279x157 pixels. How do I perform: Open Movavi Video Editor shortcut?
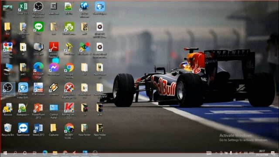click(x=23, y=91)
